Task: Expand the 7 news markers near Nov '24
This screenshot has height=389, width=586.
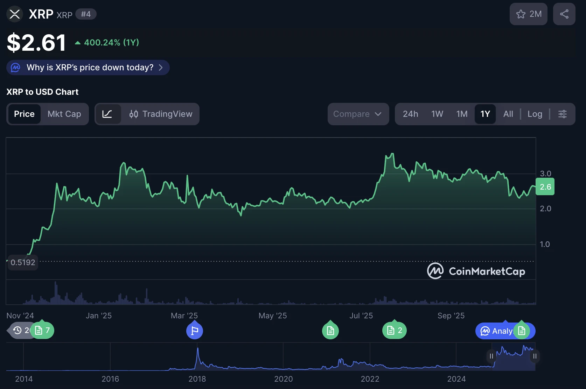Action: click(x=43, y=330)
